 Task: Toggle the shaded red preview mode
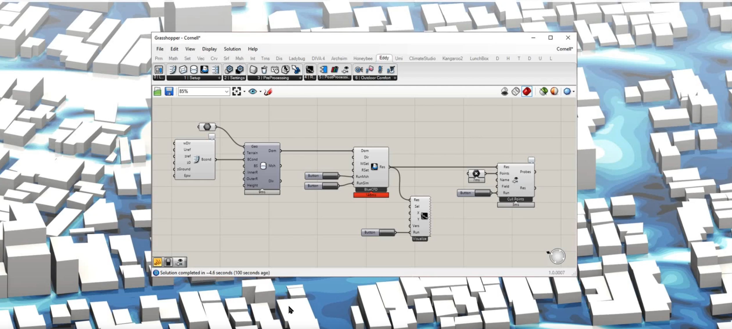(527, 91)
